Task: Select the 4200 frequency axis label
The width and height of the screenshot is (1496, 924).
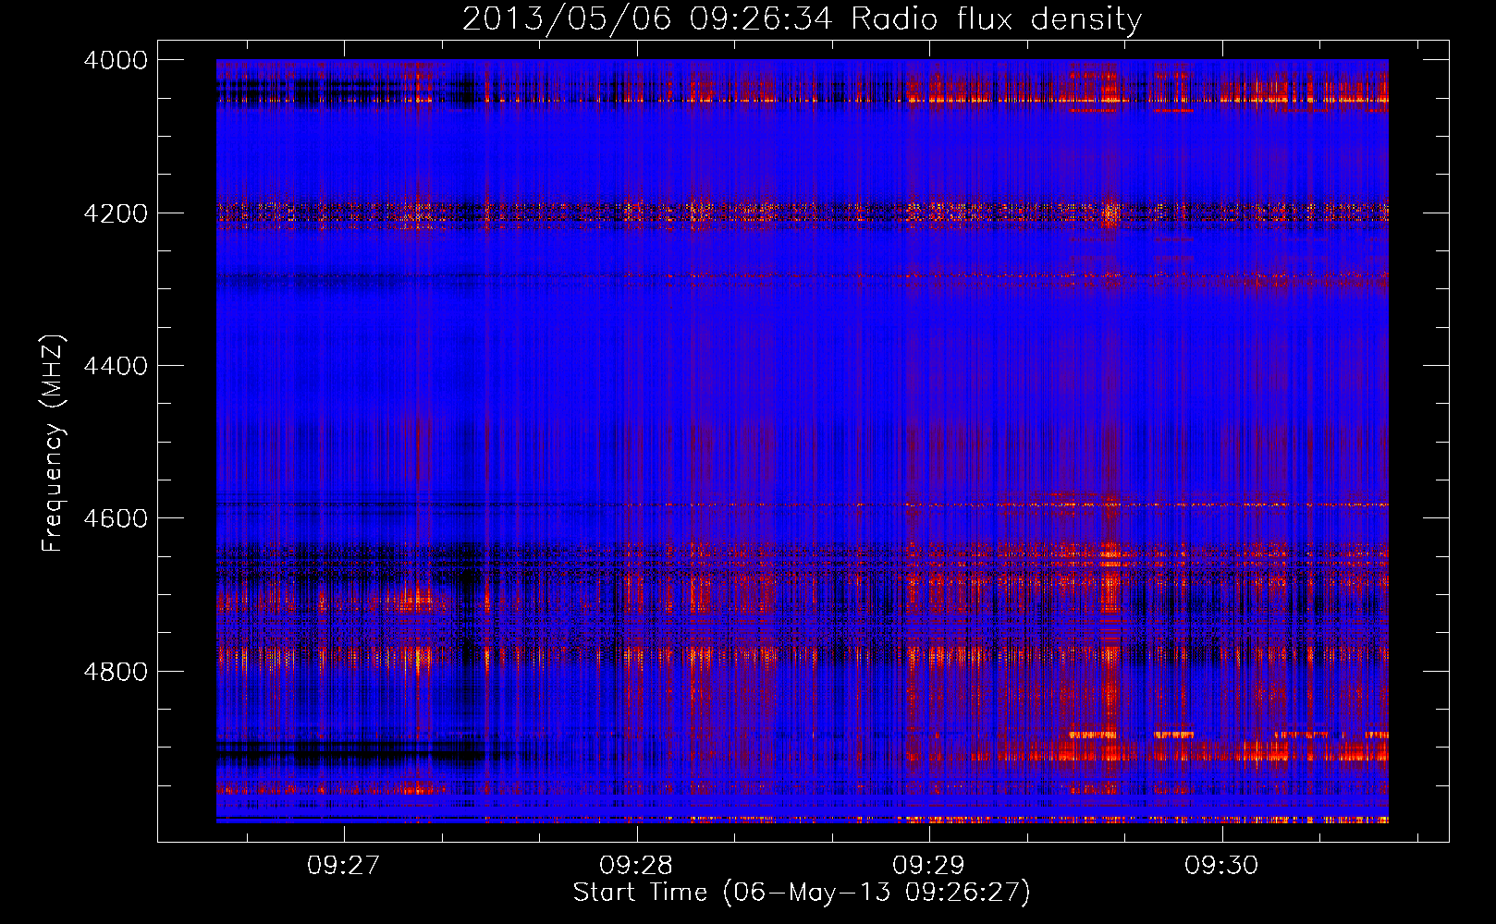Action: [x=116, y=213]
